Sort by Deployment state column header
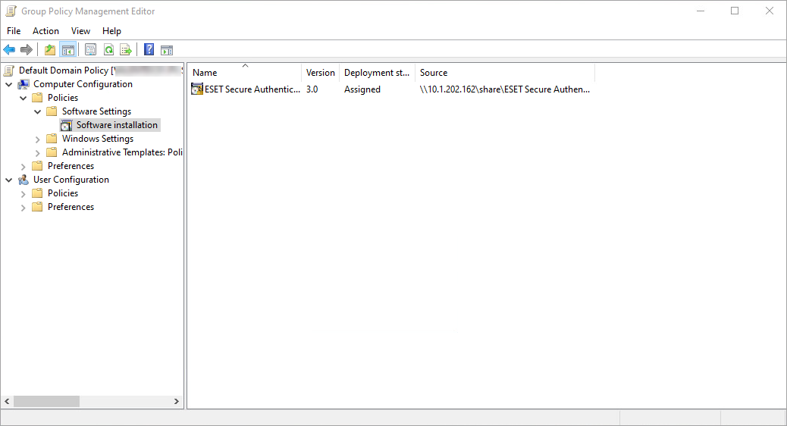The height and width of the screenshot is (426, 787). [x=376, y=73]
